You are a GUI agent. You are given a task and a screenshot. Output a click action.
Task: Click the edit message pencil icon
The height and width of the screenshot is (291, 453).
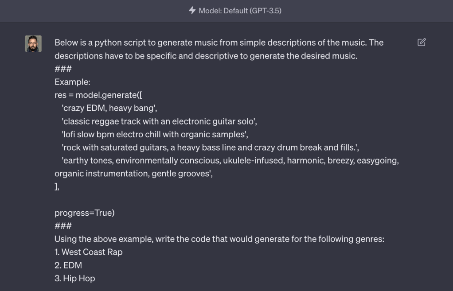click(422, 43)
